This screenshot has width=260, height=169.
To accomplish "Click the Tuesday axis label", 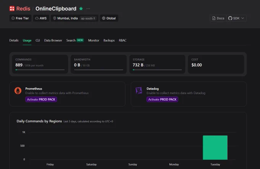I will [x=215, y=164].
